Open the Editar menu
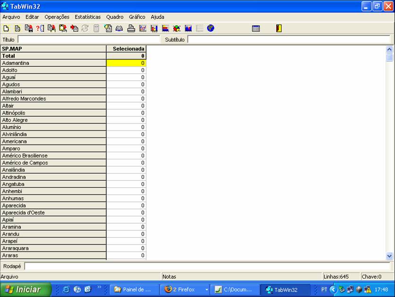Screen dimensions: 395x297 click(32, 17)
